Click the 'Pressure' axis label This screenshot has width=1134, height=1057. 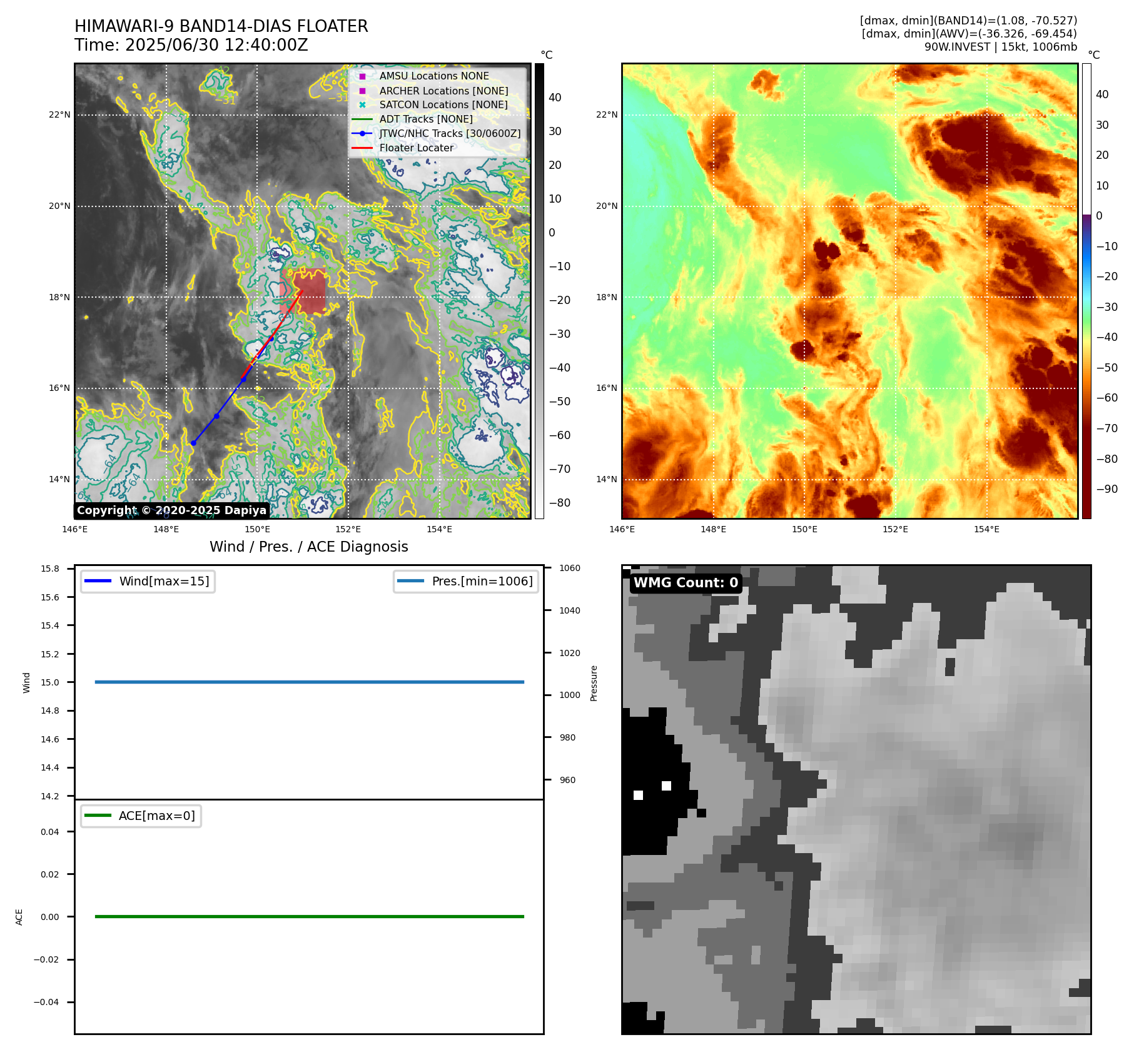coord(594,683)
